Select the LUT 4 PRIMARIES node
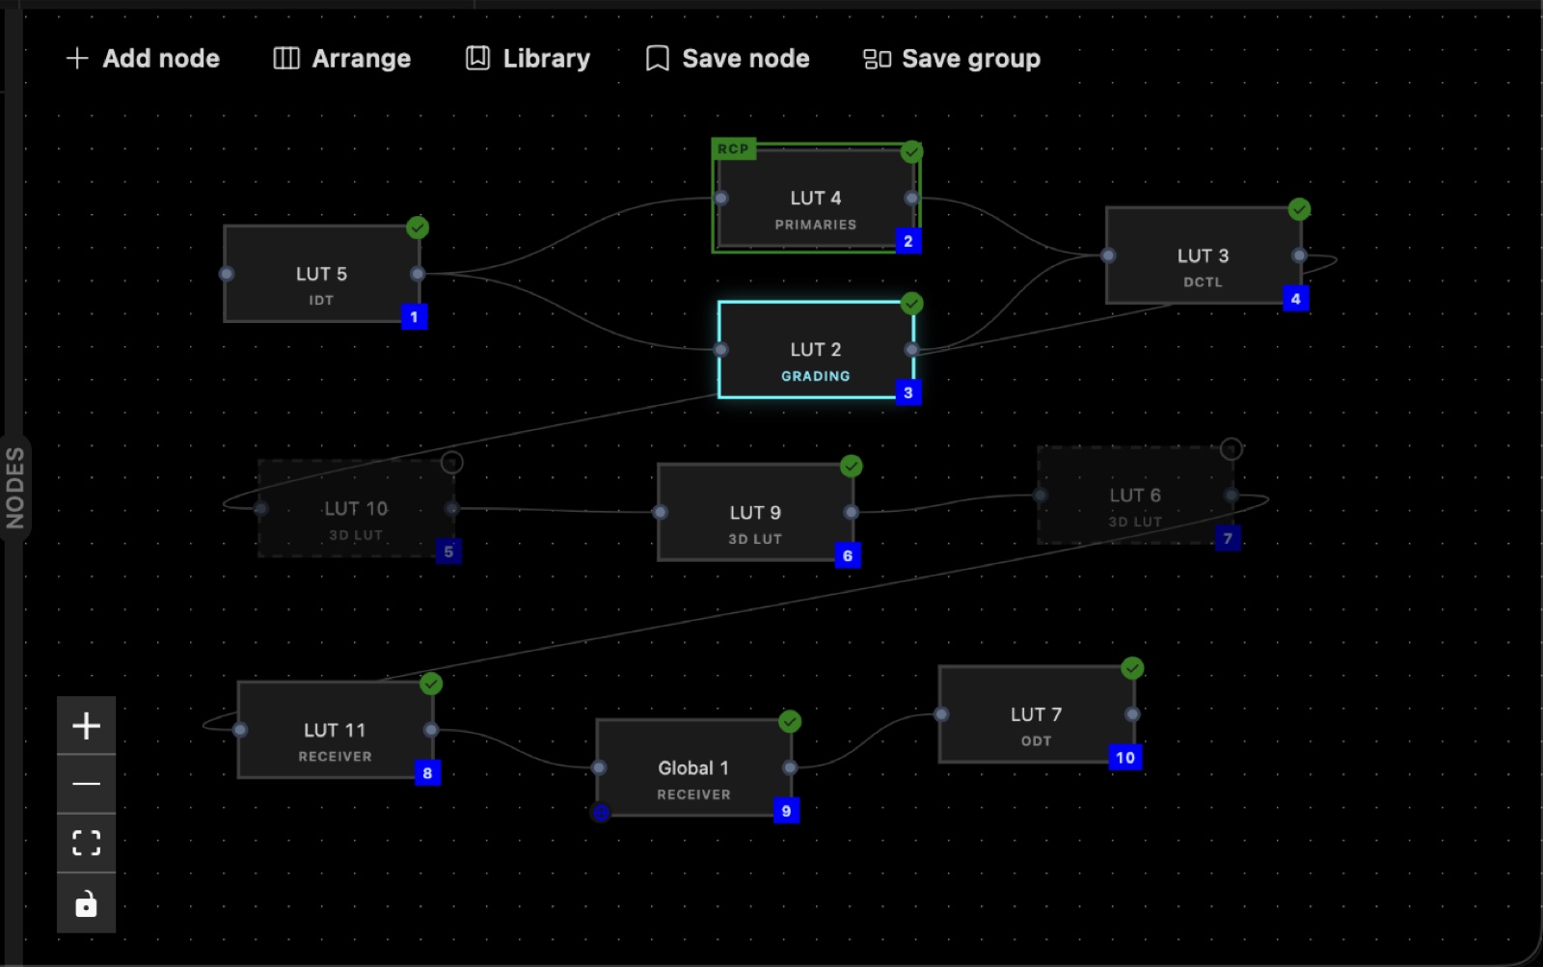Screen dimensions: 1543x967 pos(816,198)
